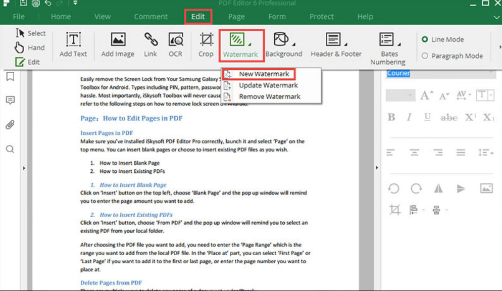
Task: Open the Search sidebar panel
Action: tap(10, 149)
